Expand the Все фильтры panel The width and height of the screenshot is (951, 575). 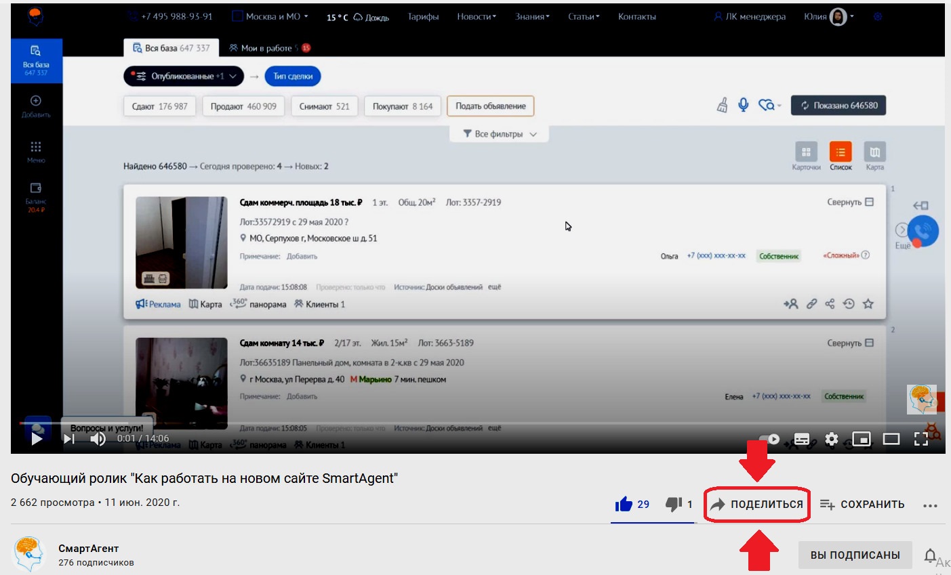tap(500, 134)
